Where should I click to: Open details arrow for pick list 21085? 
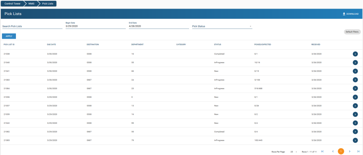[x=355, y=140]
